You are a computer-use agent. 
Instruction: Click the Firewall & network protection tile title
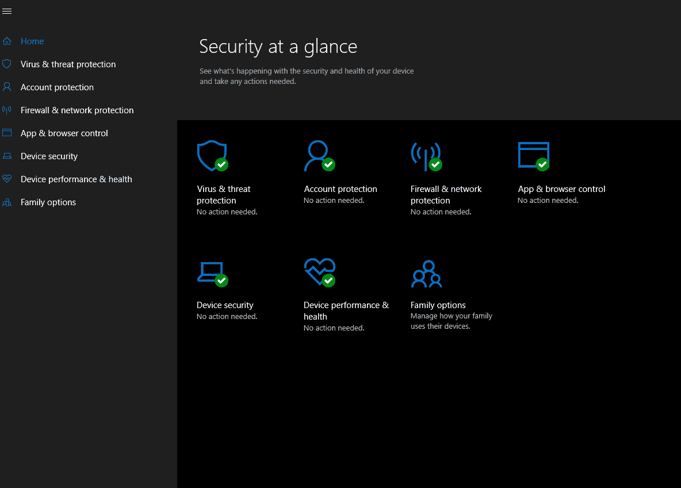point(446,194)
